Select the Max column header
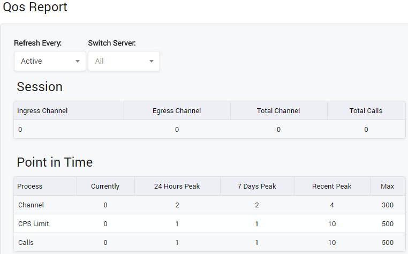 [388, 186]
